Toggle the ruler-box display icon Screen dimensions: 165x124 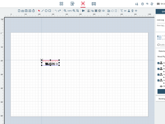click(x=103, y=11)
